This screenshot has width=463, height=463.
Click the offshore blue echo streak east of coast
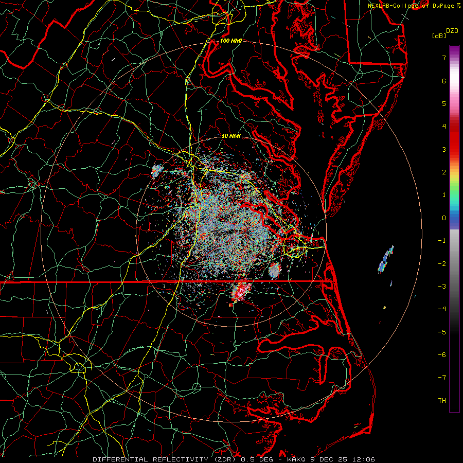pyautogui.click(x=386, y=259)
